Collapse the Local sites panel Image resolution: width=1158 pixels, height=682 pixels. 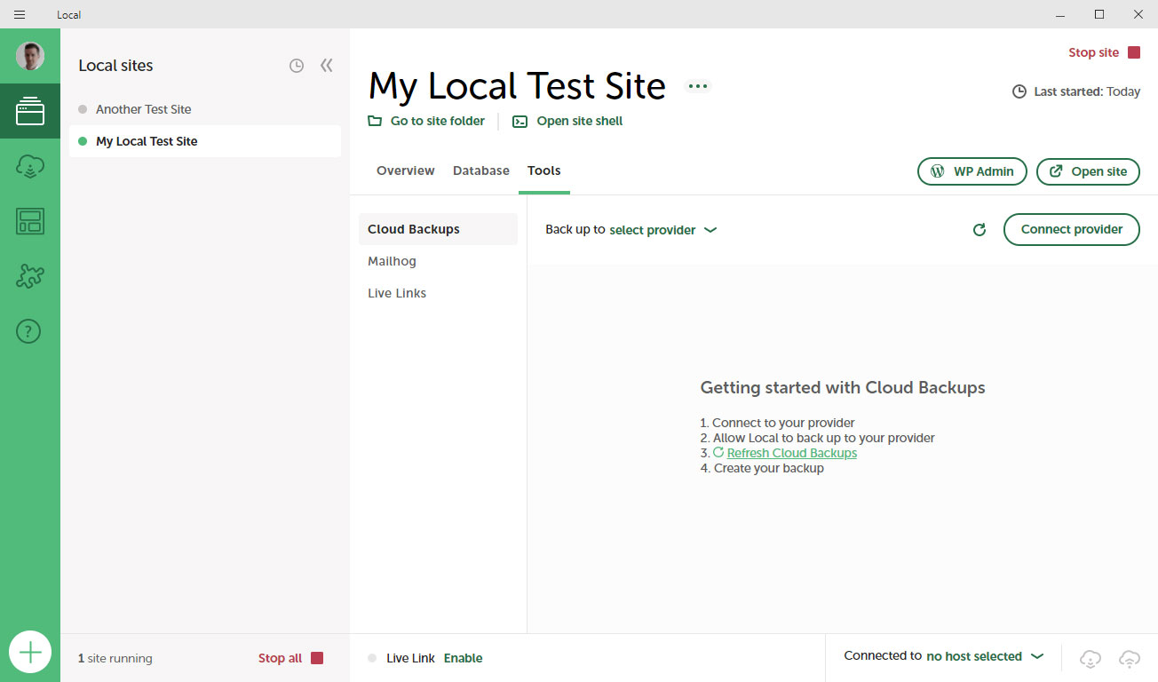click(327, 66)
